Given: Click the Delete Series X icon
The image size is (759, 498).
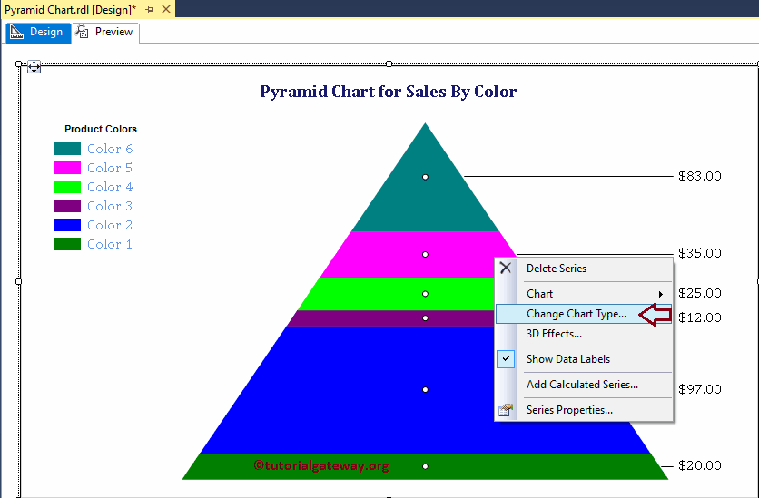Looking at the screenshot, I should (506, 268).
